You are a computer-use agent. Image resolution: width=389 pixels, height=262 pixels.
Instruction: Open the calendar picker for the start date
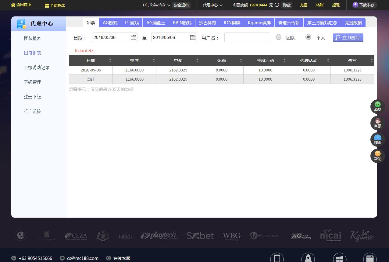click(x=133, y=37)
